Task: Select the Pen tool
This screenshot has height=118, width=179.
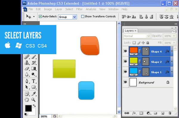Action: click(27, 81)
